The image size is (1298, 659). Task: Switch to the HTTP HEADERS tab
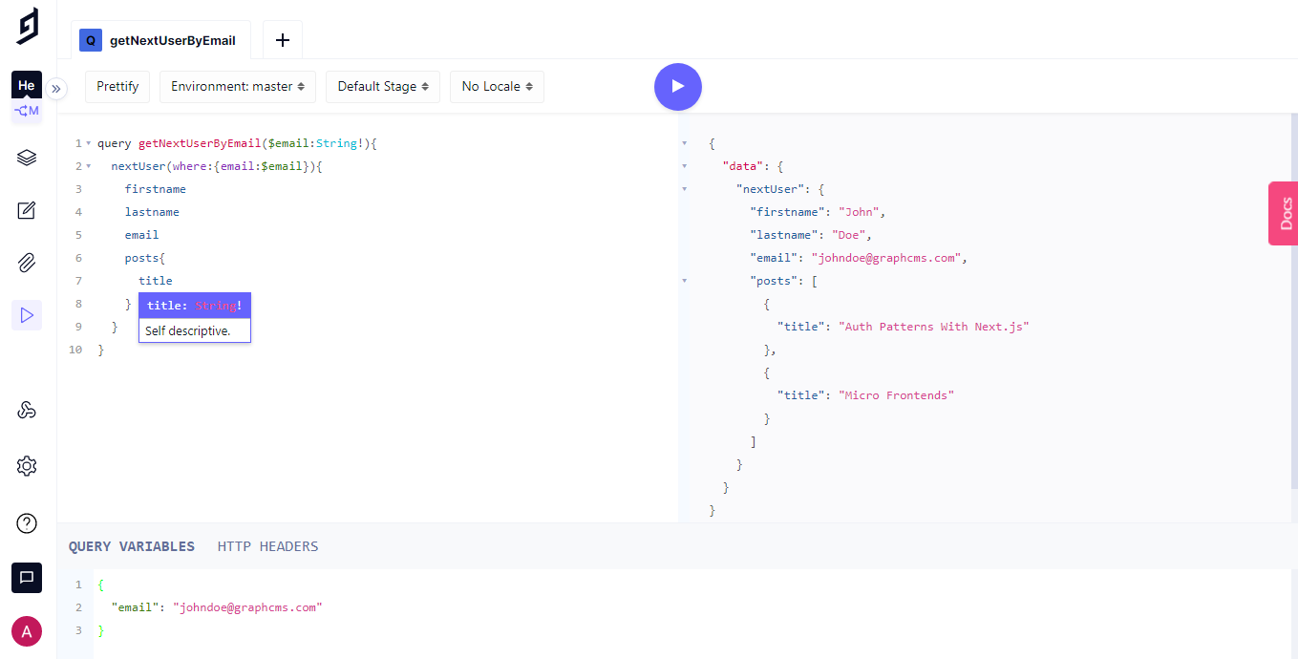[x=268, y=546]
